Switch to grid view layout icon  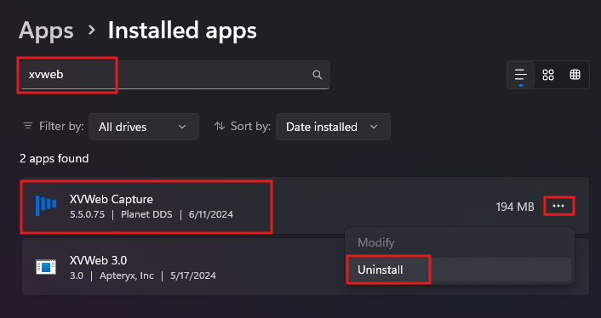tap(548, 75)
